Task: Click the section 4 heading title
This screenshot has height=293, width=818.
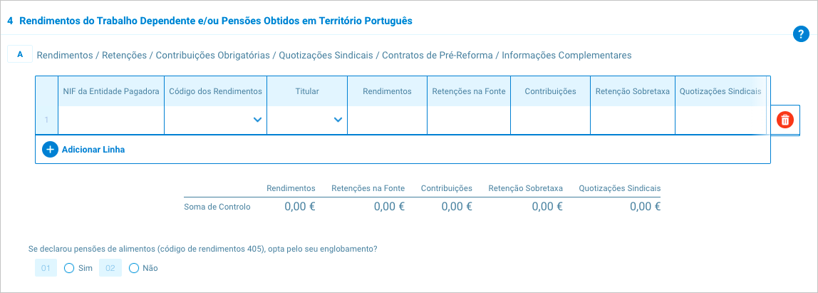Action: coord(215,21)
